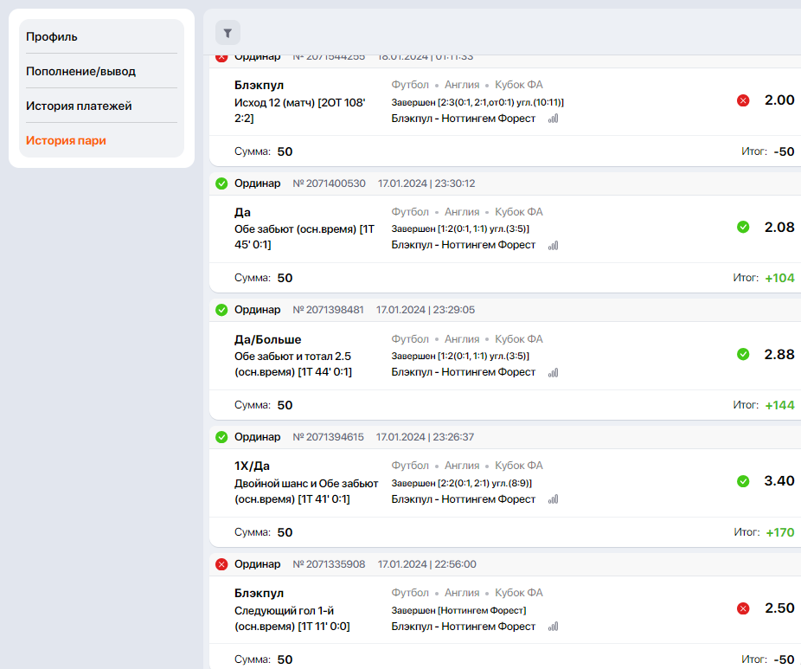Click timestamp 17.01.2024 | 23:30:12
801x669 pixels.
(426, 183)
